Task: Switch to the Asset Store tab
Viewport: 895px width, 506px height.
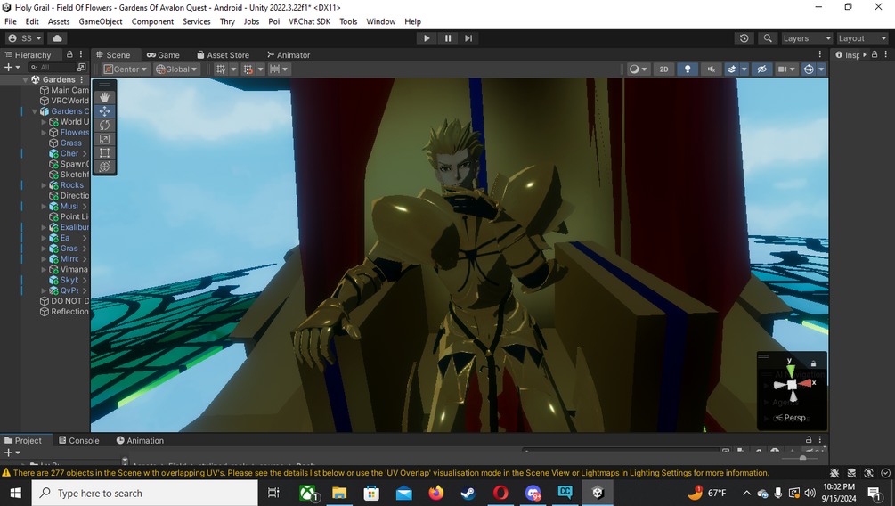Action: [x=224, y=55]
